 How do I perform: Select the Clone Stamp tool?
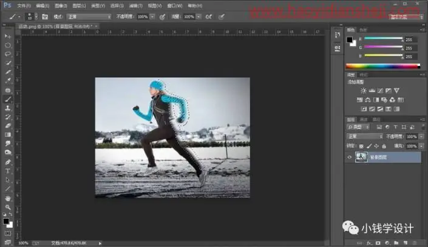8,108
